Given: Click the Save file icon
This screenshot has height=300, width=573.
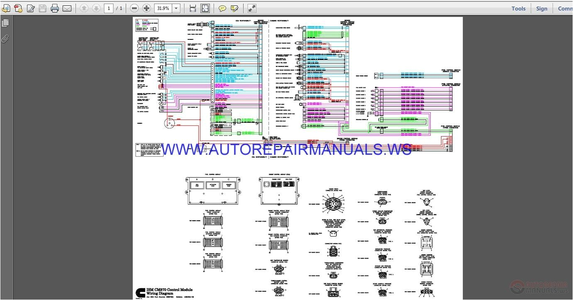Looking at the screenshot, I should (43, 8).
